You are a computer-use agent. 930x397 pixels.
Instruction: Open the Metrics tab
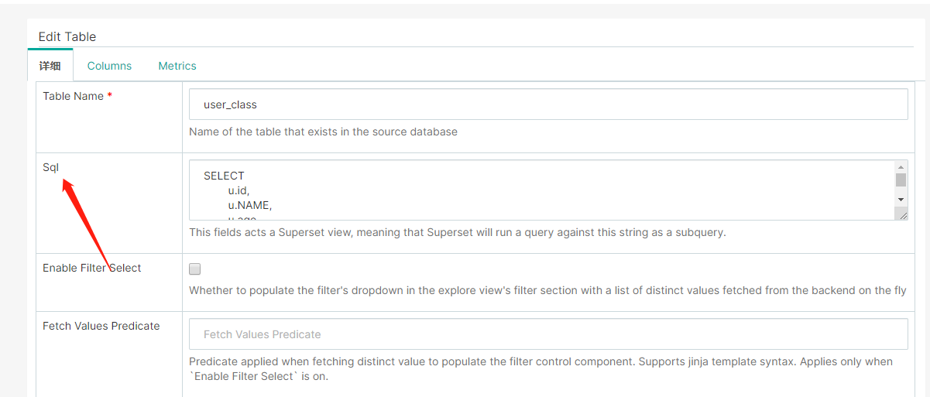tap(177, 66)
